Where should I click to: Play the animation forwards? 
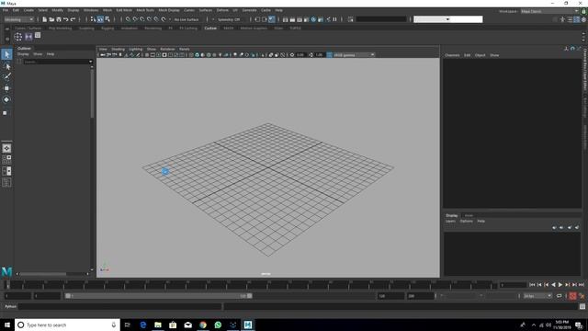(560, 285)
